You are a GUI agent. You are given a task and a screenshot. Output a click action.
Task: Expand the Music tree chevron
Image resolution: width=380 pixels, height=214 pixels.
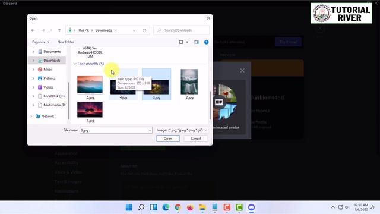click(x=33, y=70)
